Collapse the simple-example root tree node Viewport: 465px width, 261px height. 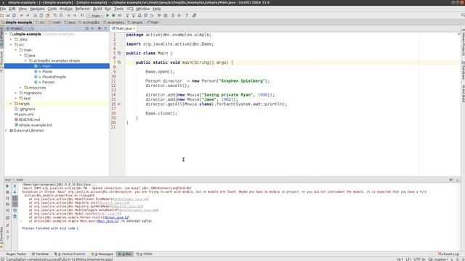7,34
